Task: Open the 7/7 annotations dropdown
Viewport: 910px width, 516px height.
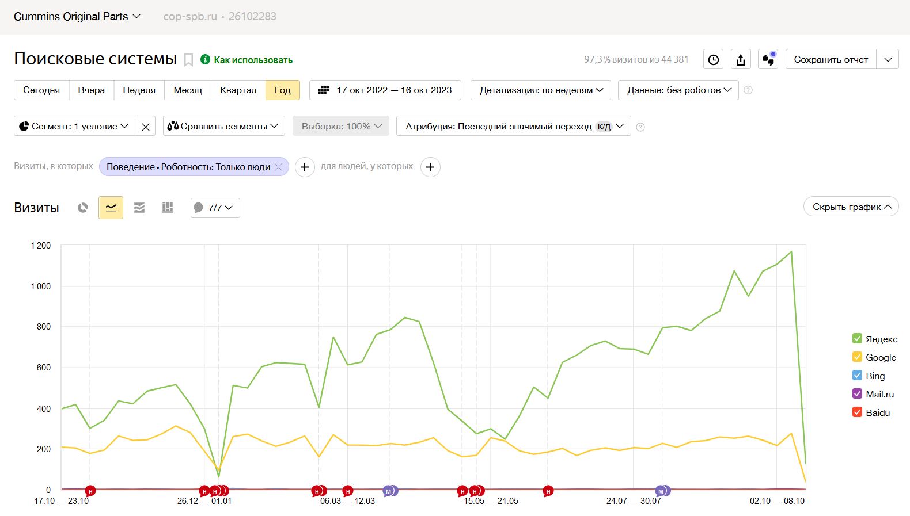Action: (x=215, y=208)
